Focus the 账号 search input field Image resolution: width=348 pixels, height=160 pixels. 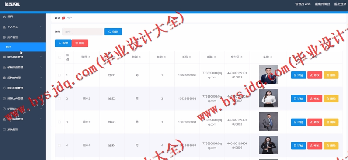[82, 32]
